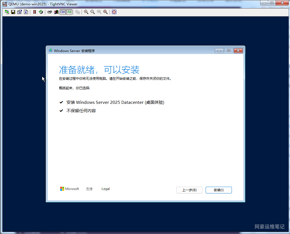Screen dimensions: 290x234
Task: Open the Legal link
Action: point(106,189)
